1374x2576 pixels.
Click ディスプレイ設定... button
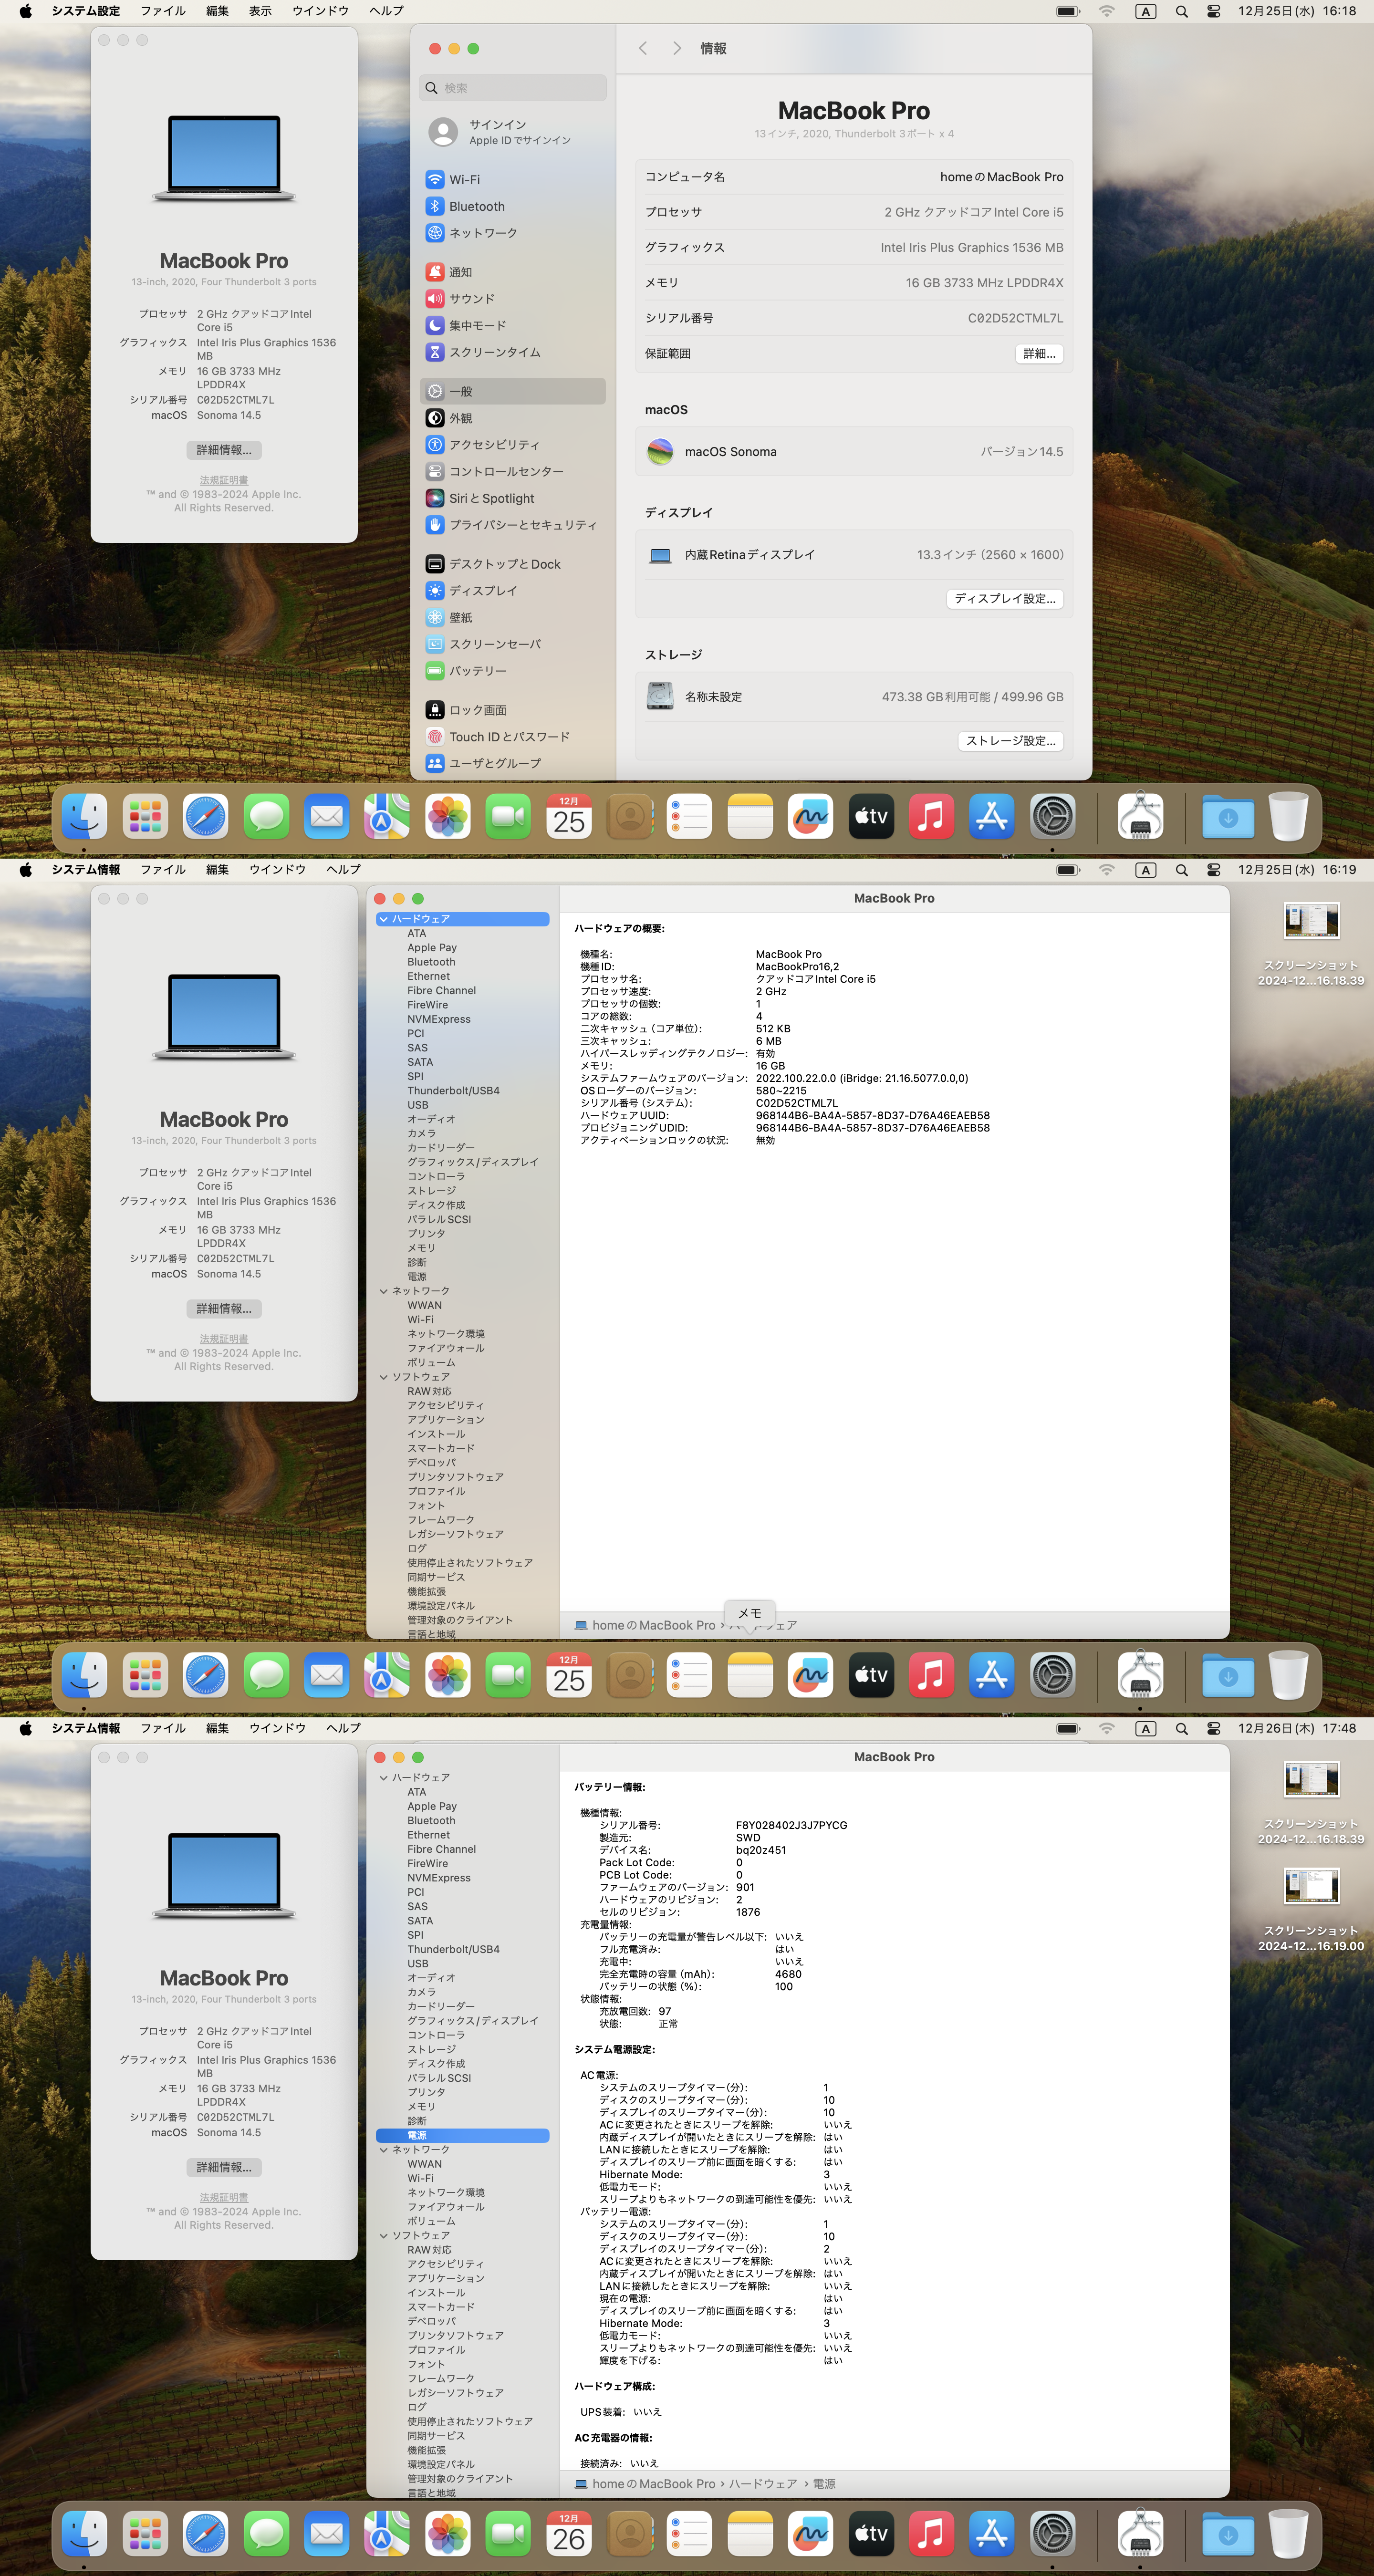click(x=1005, y=599)
